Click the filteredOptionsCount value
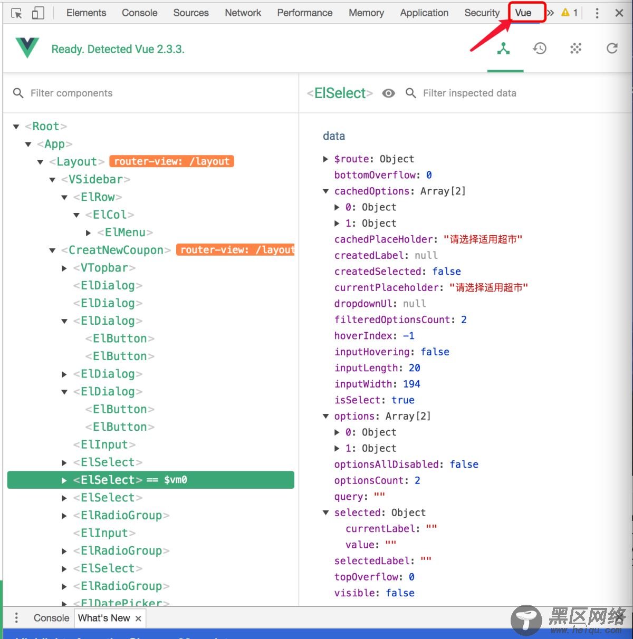This screenshot has width=633, height=639. (464, 319)
